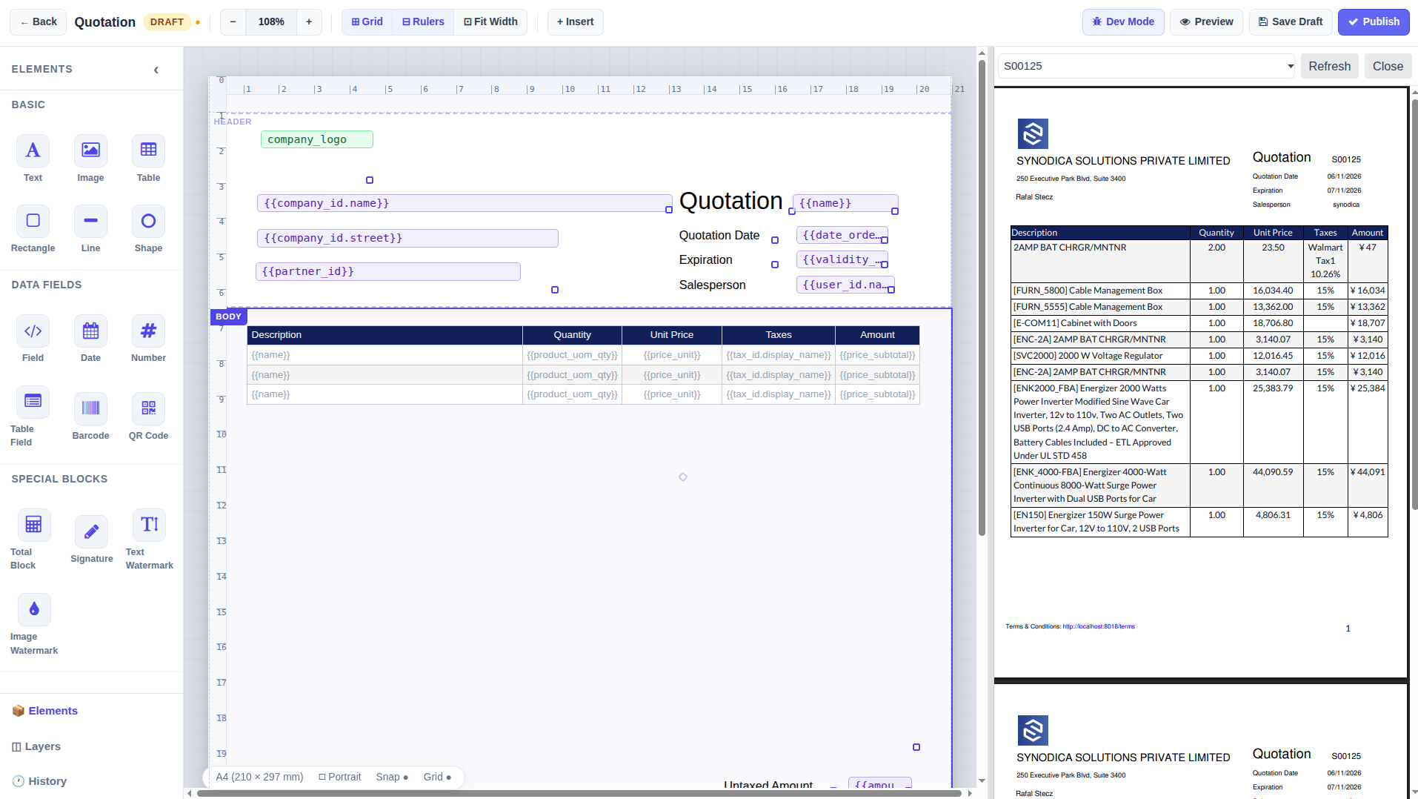
Task: Toggle Fit Width mode
Action: pos(490,22)
